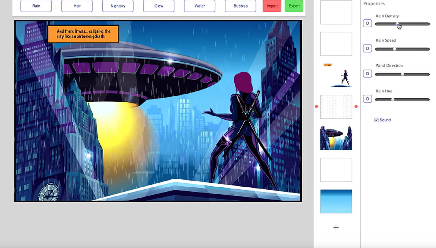Click the Wind Direction slider handle

coord(402,74)
